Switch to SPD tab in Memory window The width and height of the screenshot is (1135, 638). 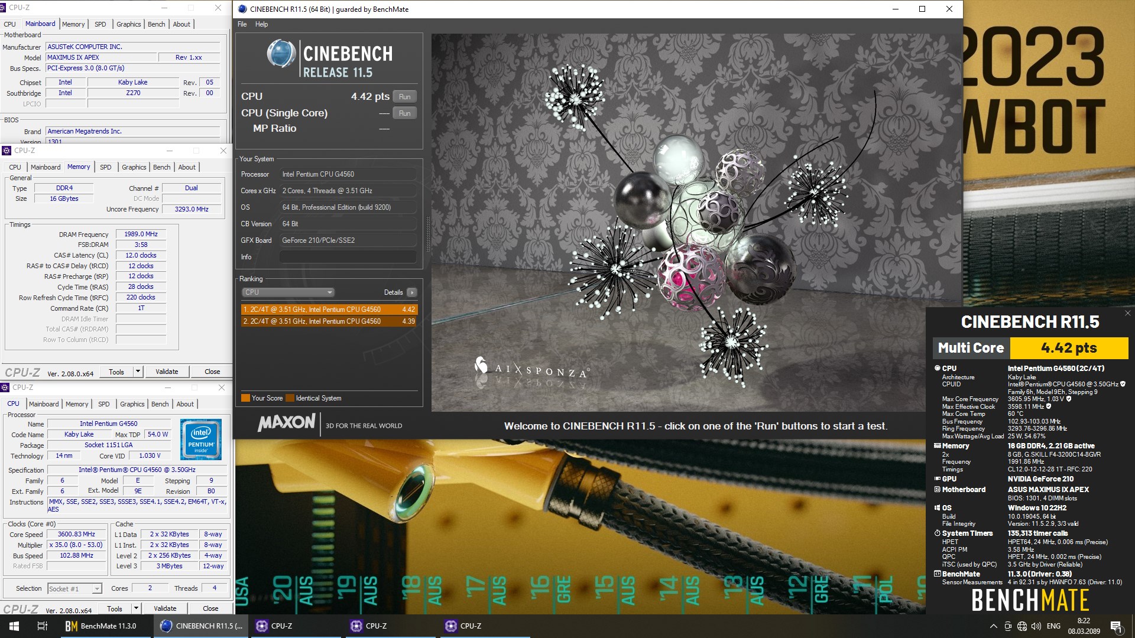point(106,167)
